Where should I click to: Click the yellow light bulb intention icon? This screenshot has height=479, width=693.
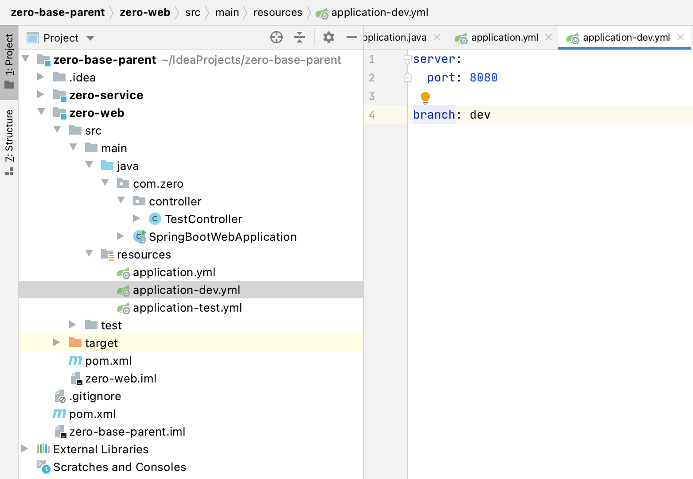425,97
